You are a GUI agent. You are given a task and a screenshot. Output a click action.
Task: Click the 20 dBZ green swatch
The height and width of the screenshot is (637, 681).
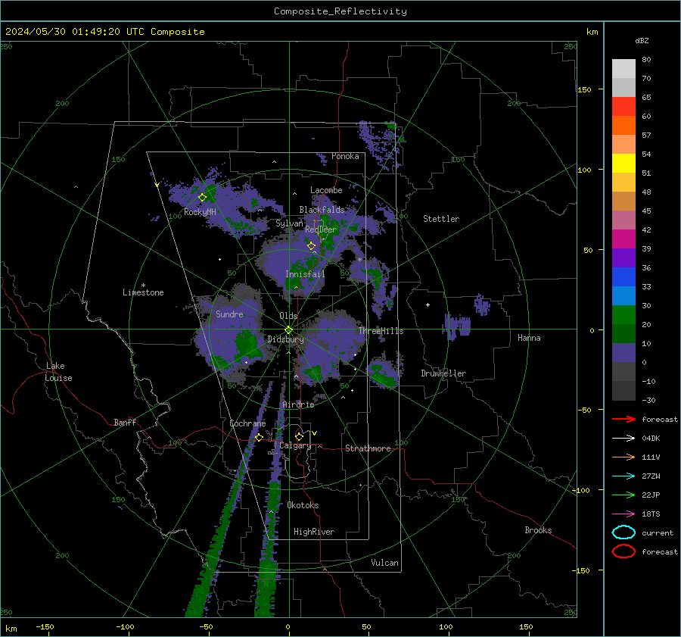click(x=623, y=315)
